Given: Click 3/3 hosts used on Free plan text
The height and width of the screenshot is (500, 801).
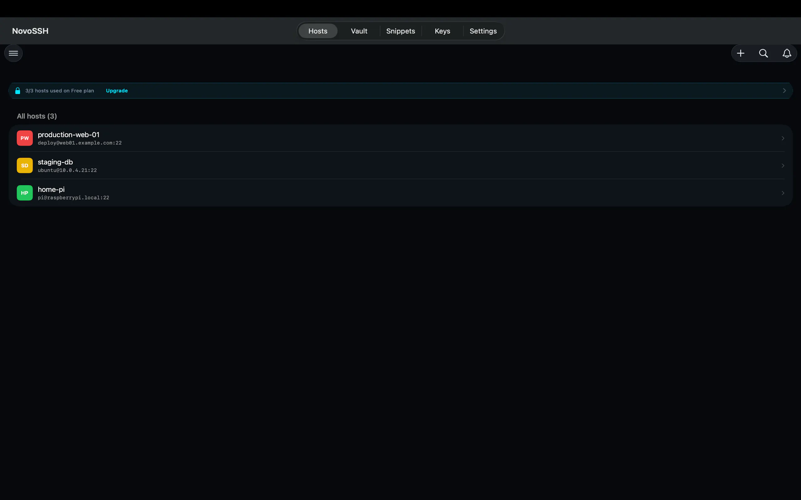Looking at the screenshot, I should coord(59,91).
